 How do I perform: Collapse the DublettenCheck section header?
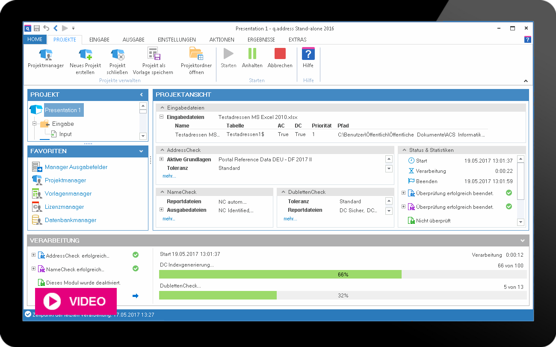(283, 192)
